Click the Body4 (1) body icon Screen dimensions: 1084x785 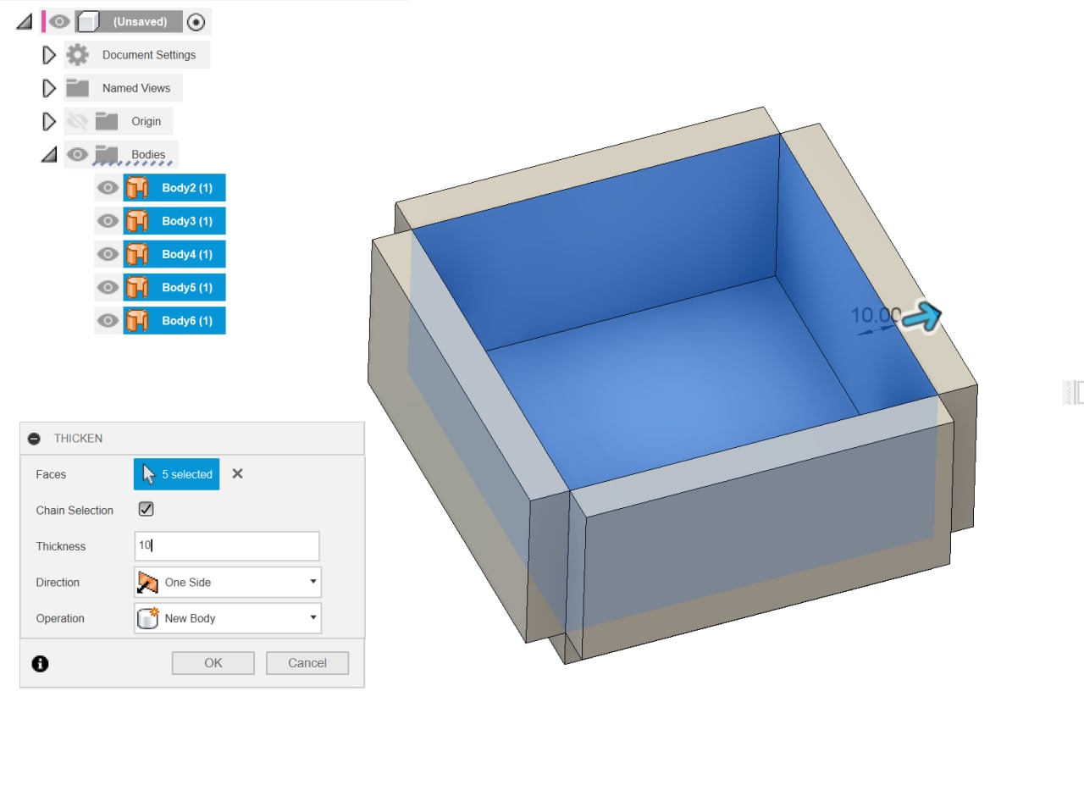pyautogui.click(x=136, y=254)
